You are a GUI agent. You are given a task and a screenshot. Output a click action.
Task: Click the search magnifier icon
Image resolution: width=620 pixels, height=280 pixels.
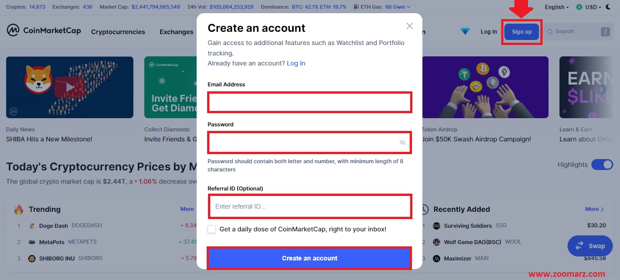(x=550, y=32)
